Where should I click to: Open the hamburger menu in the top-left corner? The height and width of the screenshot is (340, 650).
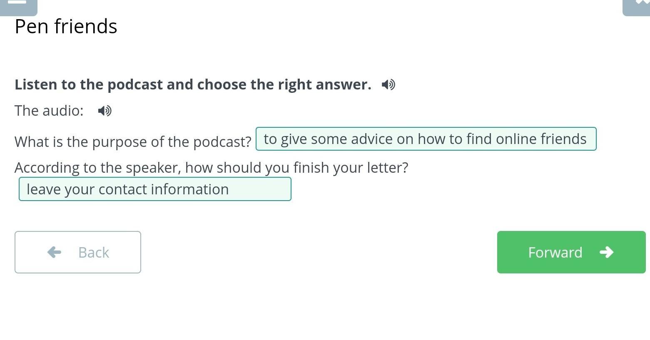18,6
